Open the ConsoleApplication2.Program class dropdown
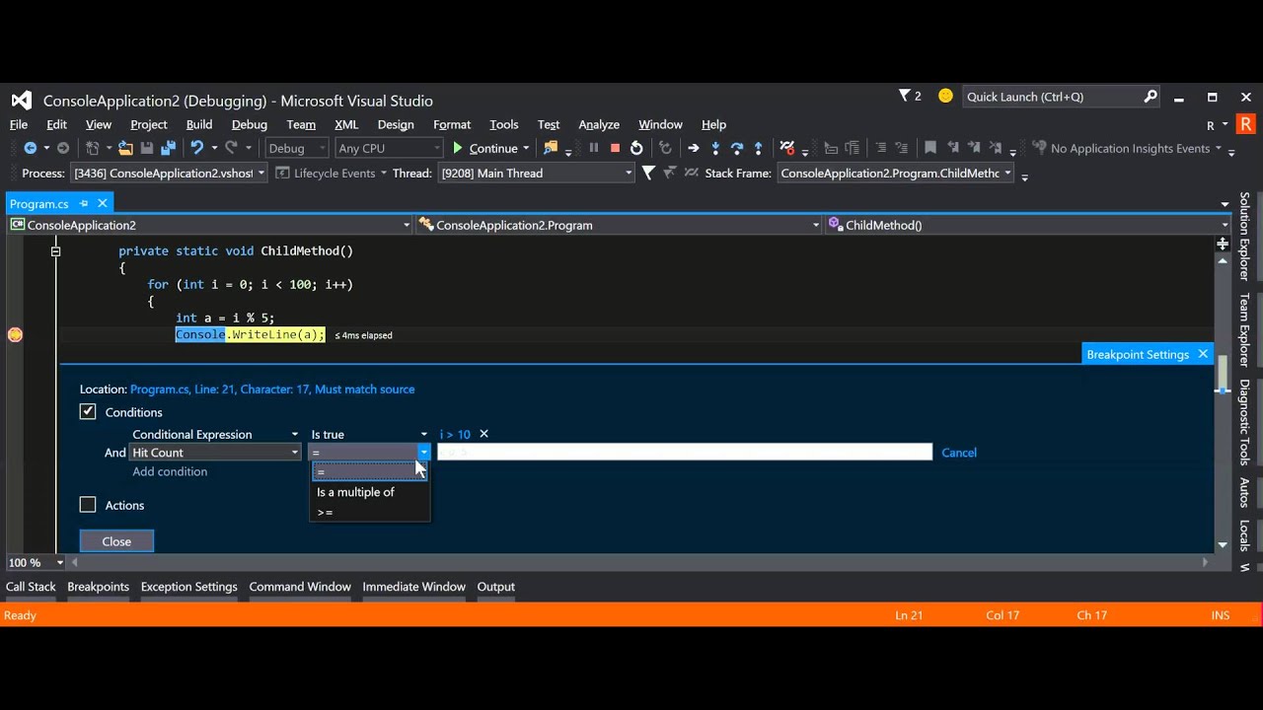The width and height of the screenshot is (1263, 710). [x=619, y=225]
